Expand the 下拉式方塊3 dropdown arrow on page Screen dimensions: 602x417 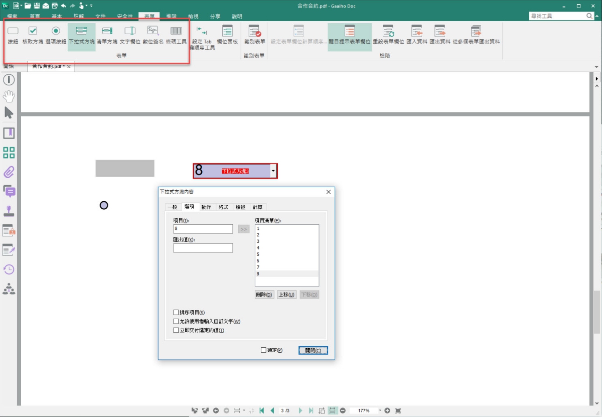point(273,171)
